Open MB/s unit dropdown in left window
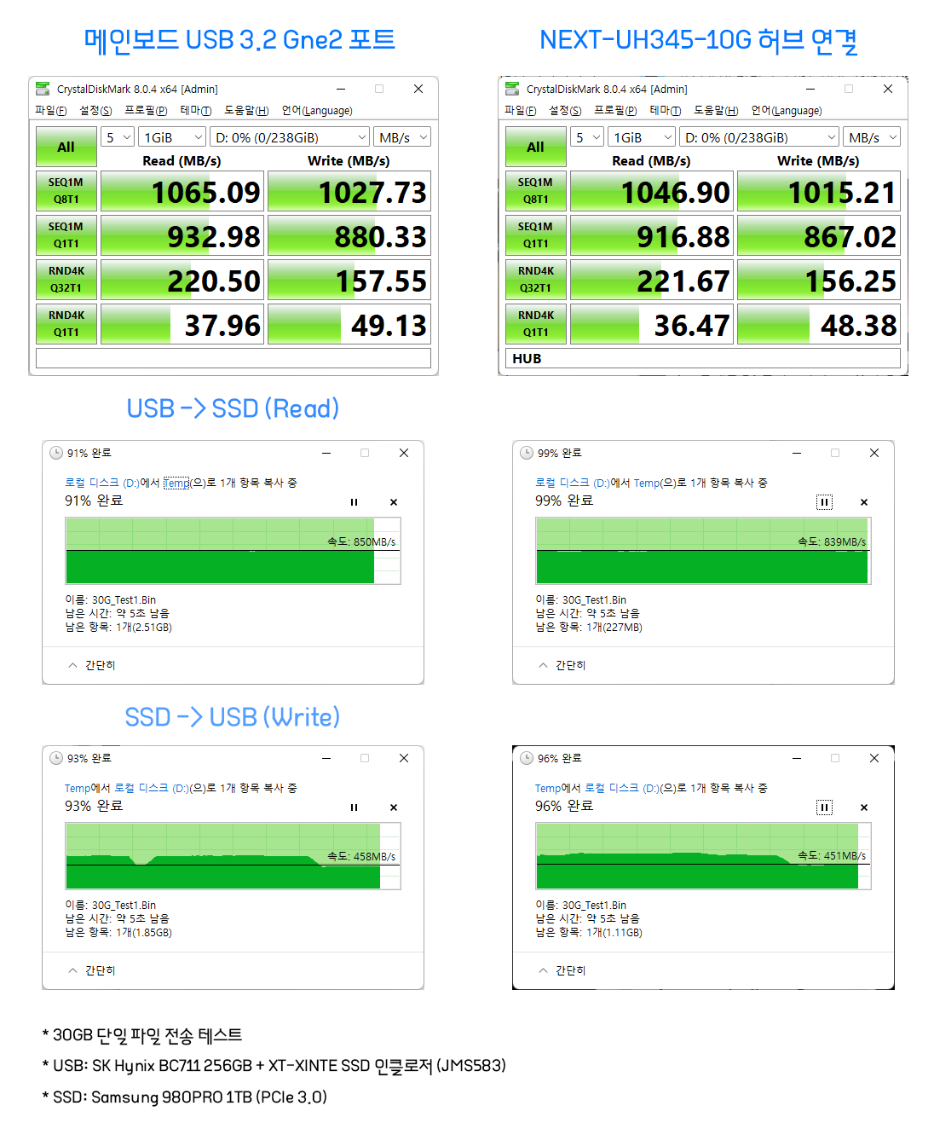The height and width of the screenshot is (1123, 934). pyautogui.click(x=402, y=137)
